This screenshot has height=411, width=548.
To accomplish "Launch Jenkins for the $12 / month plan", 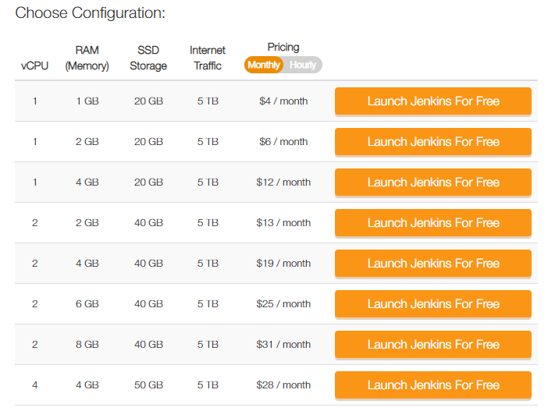I will click(433, 182).
